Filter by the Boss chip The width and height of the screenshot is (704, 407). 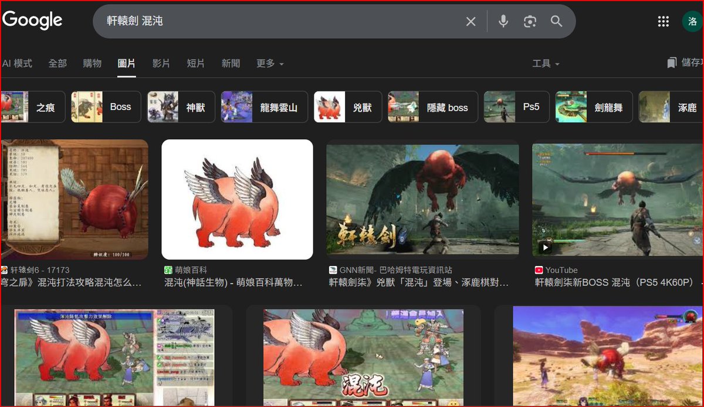pyautogui.click(x=106, y=107)
